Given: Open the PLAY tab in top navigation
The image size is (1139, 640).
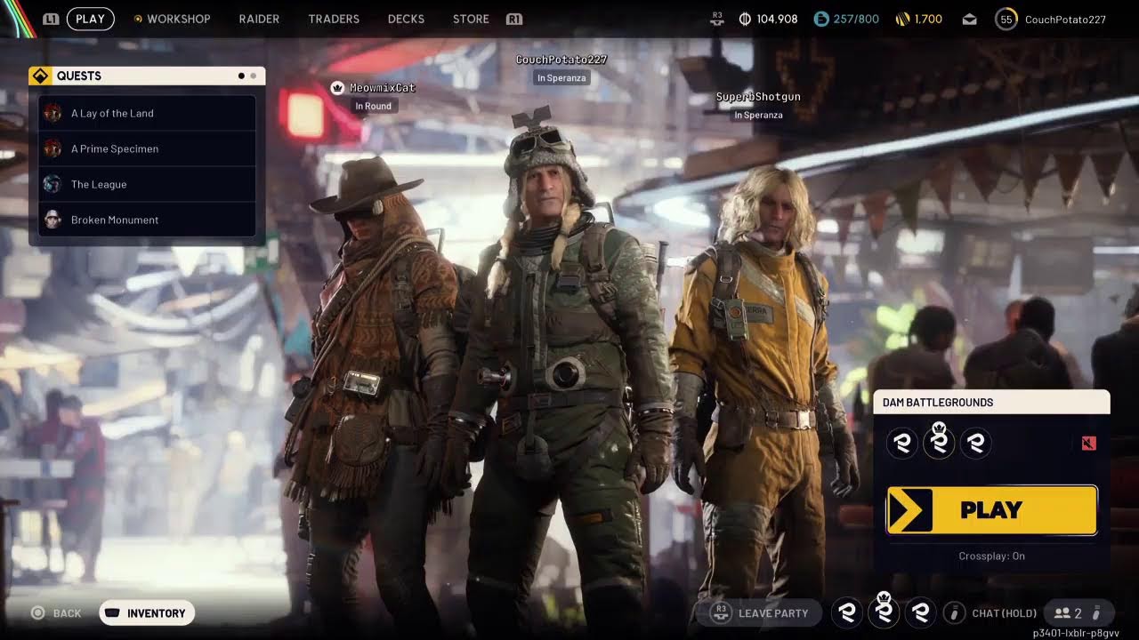Looking at the screenshot, I should [90, 19].
